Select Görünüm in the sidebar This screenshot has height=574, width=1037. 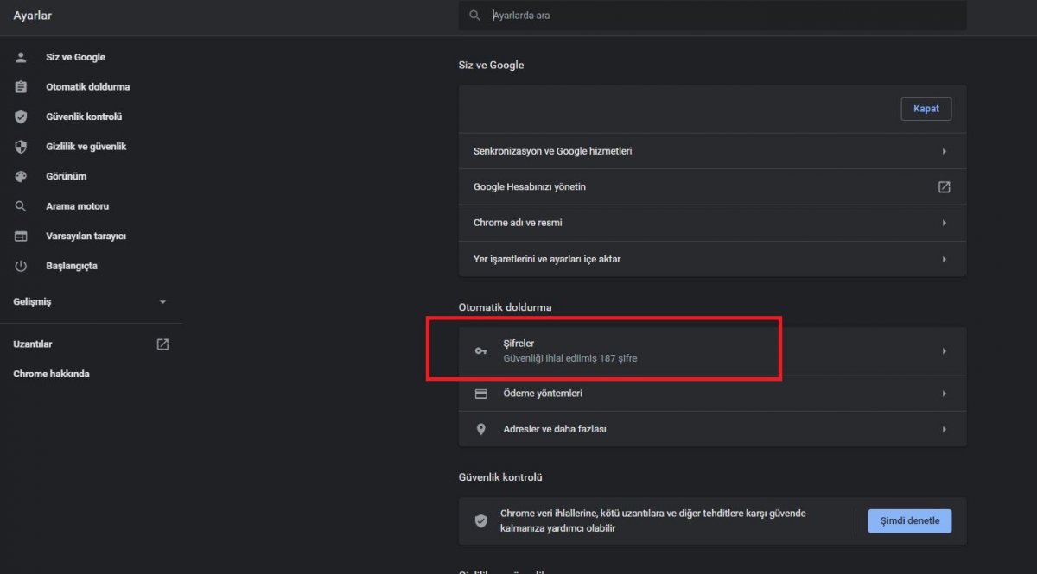[x=66, y=176]
